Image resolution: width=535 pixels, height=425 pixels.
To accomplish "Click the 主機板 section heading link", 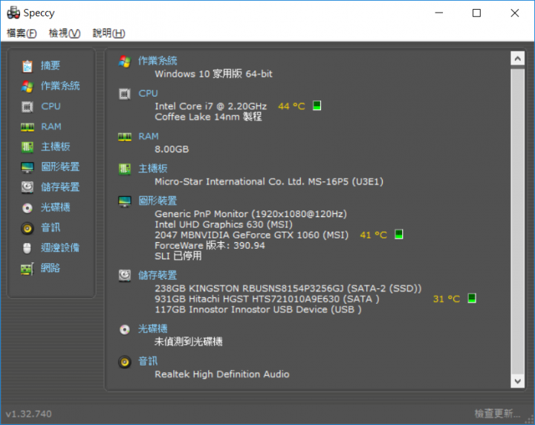I will pyautogui.click(x=153, y=169).
